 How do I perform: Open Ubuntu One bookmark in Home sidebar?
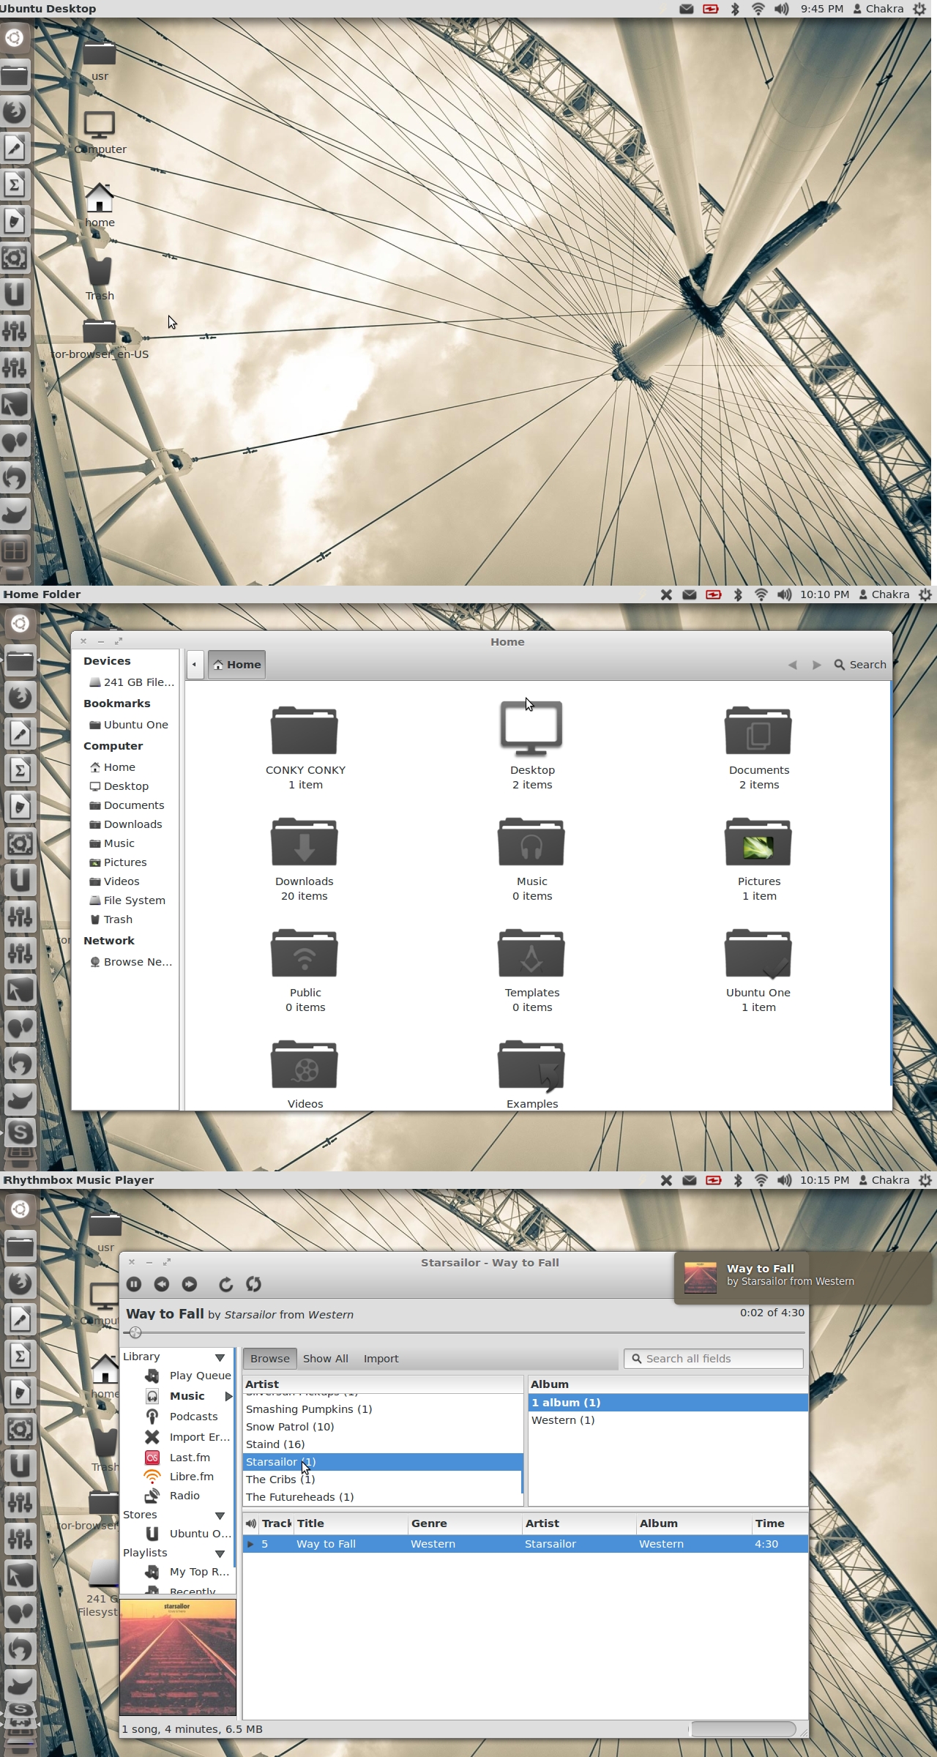[x=129, y=725]
